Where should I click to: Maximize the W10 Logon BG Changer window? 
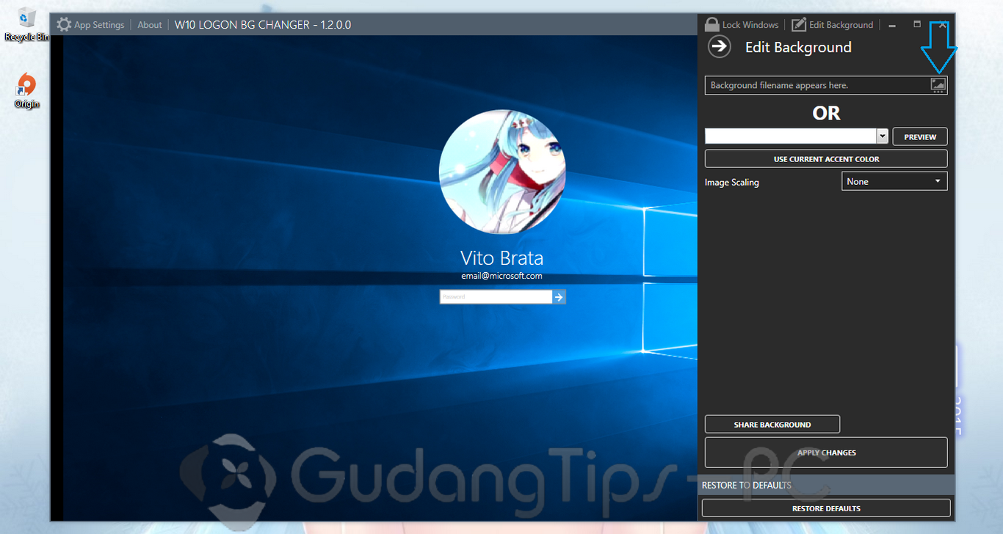(917, 24)
